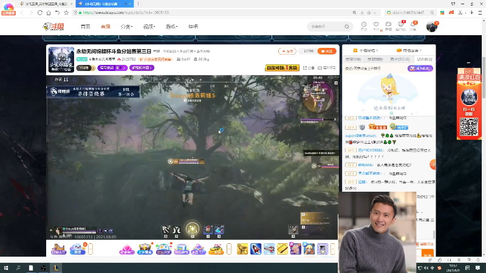Viewport: 486px width, 273px height.
Task: Expand the second gift-bar up arrow
Action: click(229, 249)
